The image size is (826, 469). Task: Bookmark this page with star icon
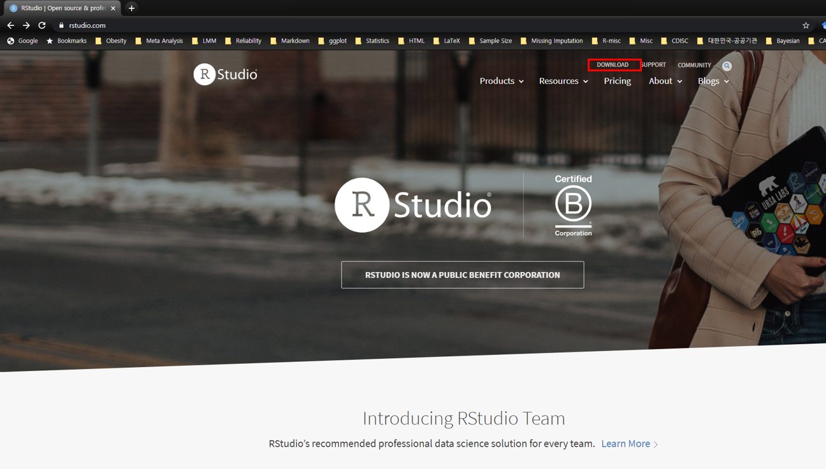806,25
